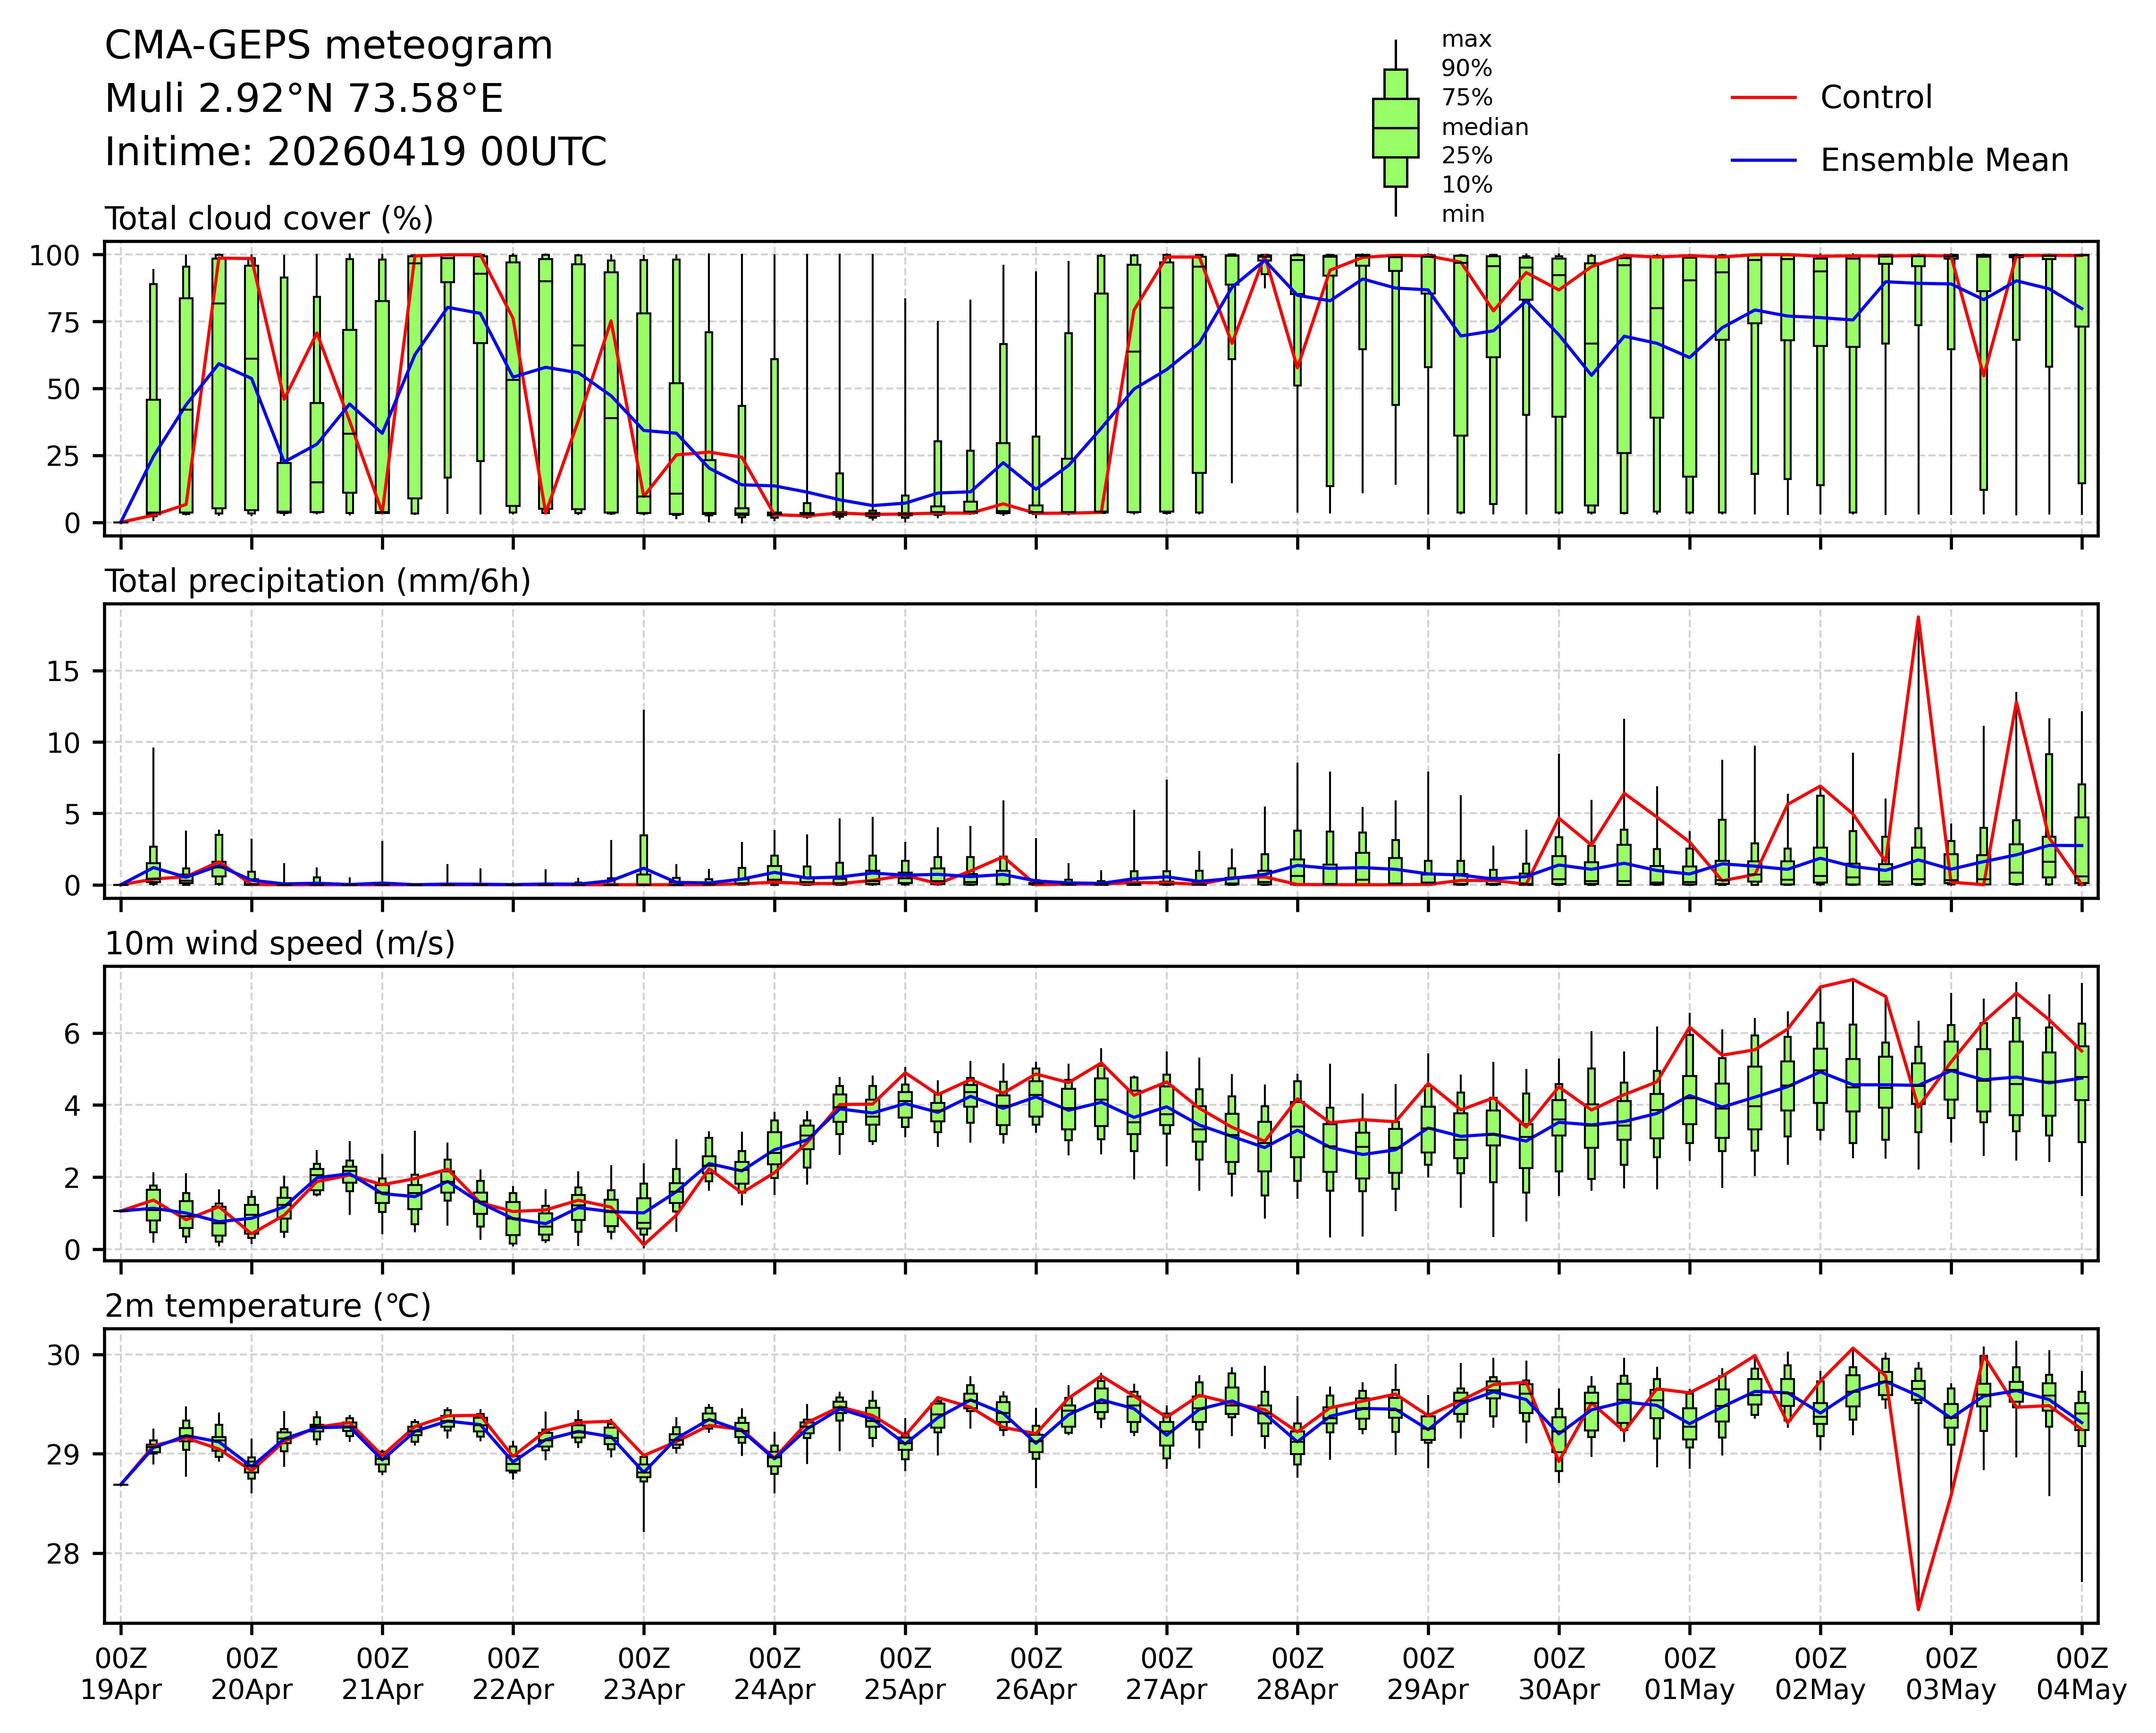Click the tallest red precipitation spike peak
Viewport: 2156px width, 1733px height.
click(1917, 617)
